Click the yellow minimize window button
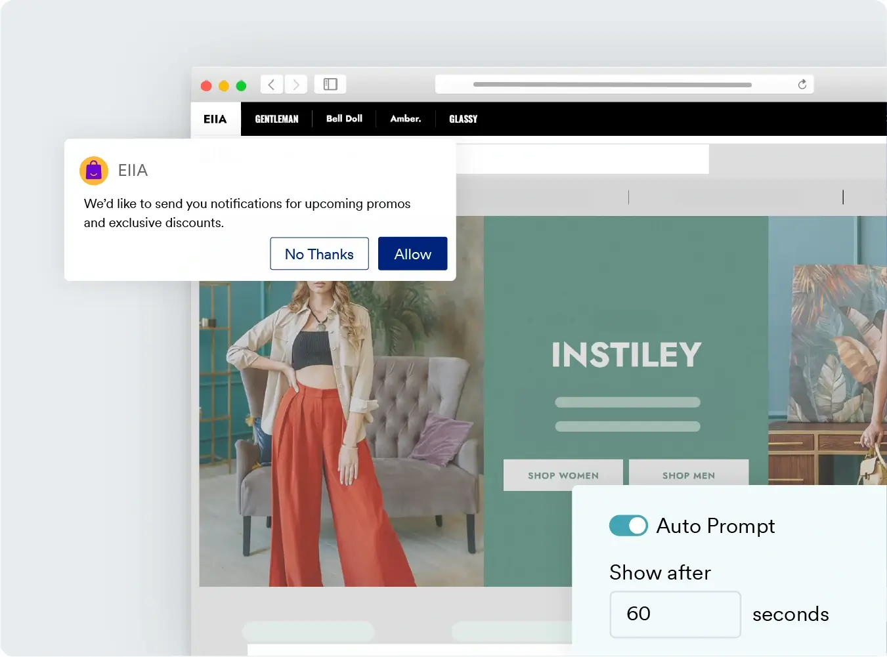 pos(224,85)
